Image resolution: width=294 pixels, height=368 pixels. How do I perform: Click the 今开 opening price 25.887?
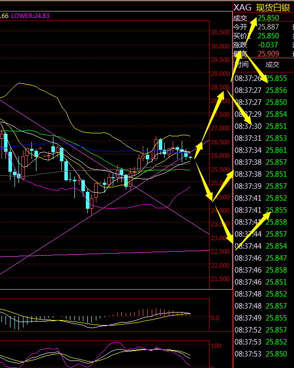[268, 27]
